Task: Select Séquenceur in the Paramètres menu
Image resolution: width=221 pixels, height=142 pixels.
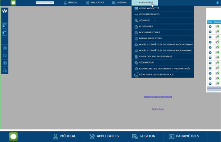Action: [x=146, y=62]
